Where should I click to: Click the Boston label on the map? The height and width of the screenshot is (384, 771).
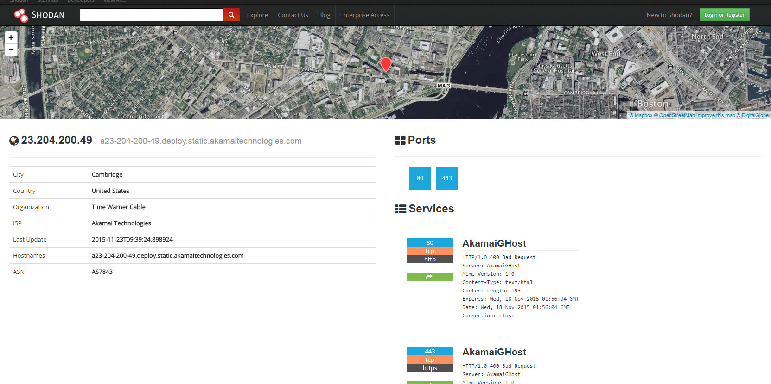point(652,104)
